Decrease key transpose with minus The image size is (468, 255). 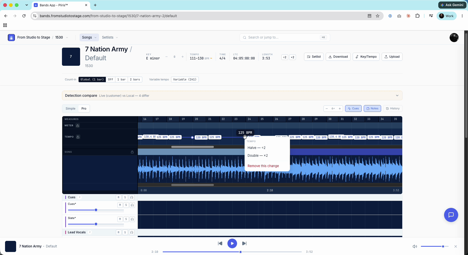(166, 57)
